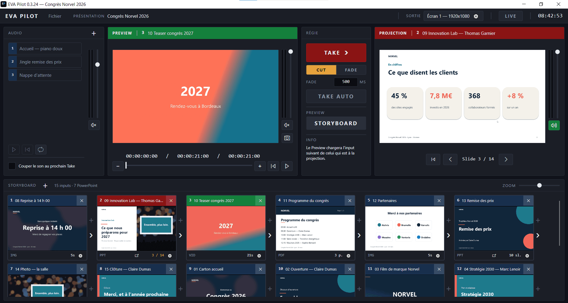
Task: Decrease preview timeline zoom with minus button
Action: pyautogui.click(x=118, y=166)
